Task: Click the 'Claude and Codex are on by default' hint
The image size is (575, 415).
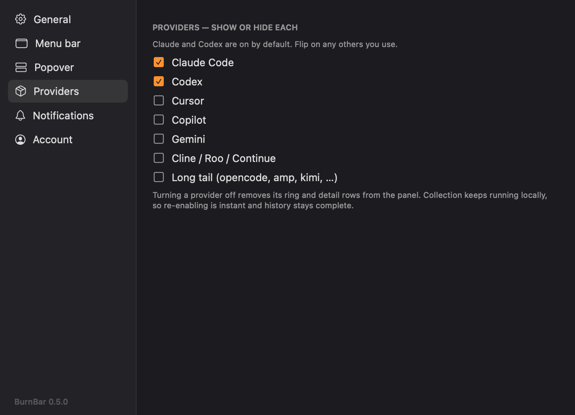Action: click(x=275, y=44)
